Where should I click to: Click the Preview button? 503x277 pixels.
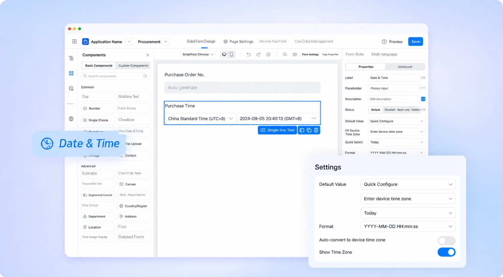[392, 42]
